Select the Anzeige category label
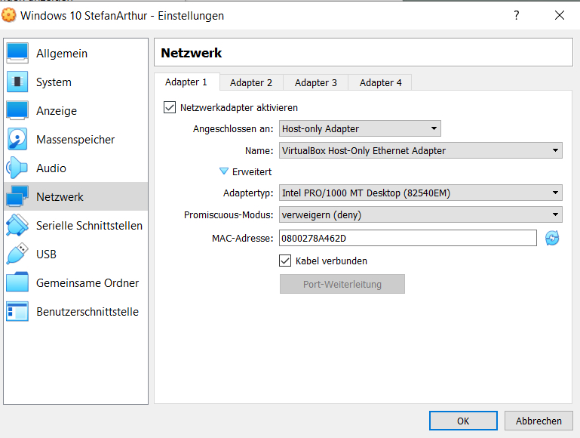Image resolution: width=580 pixels, height=438 pixels. (x=57, y=111)
